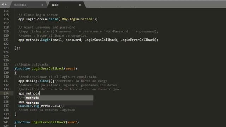The width and height of the screenshot is (226, 127).
Task: Click line number 134 in gutter
Action: (6, 93)
